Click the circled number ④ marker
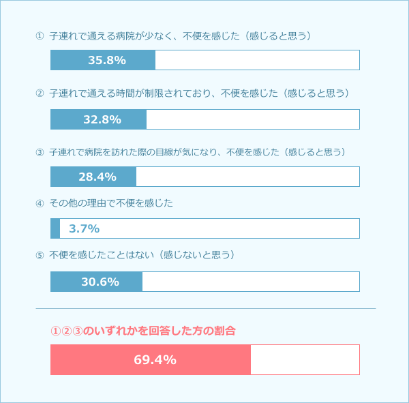Viewport: 409px width, 403px height. (x=40, y=203)
